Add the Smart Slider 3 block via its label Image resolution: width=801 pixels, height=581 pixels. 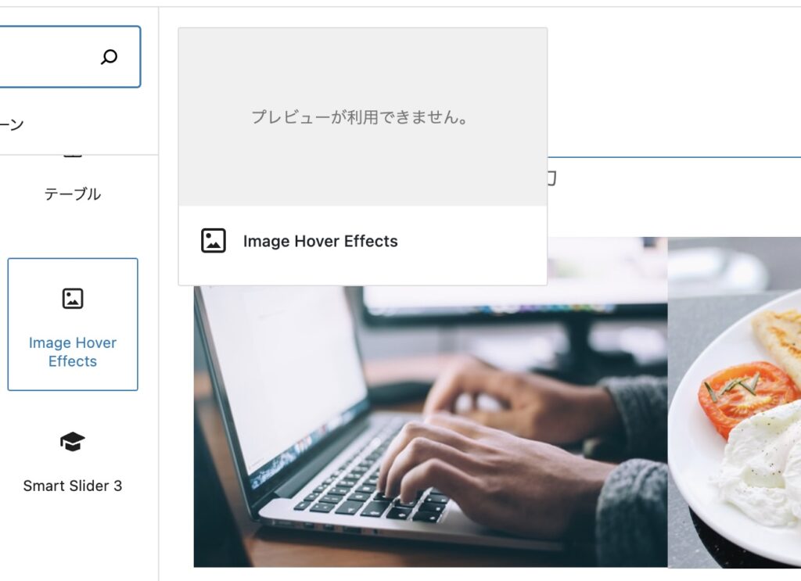[73, 486]
